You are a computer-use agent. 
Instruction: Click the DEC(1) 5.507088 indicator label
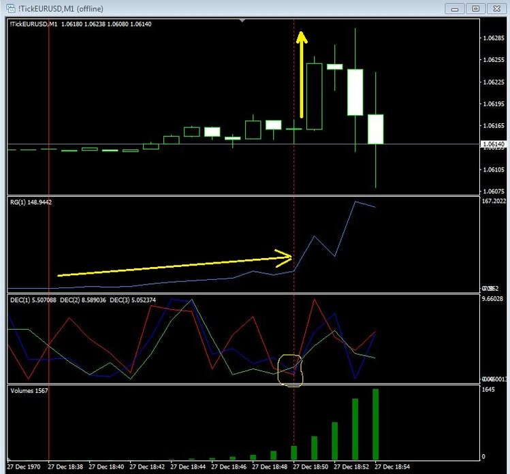[x=34, y=300]
